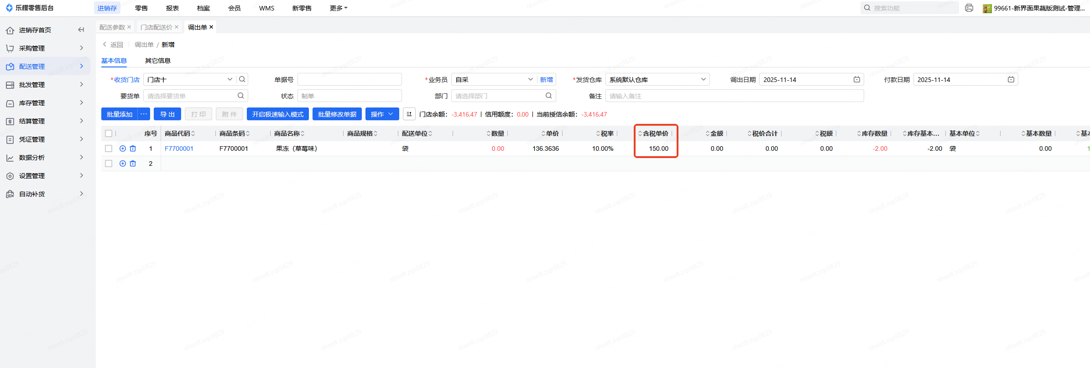Open the 报表 top menu
This screenshot has width=1090, height=368.
(x=172, y=8)
